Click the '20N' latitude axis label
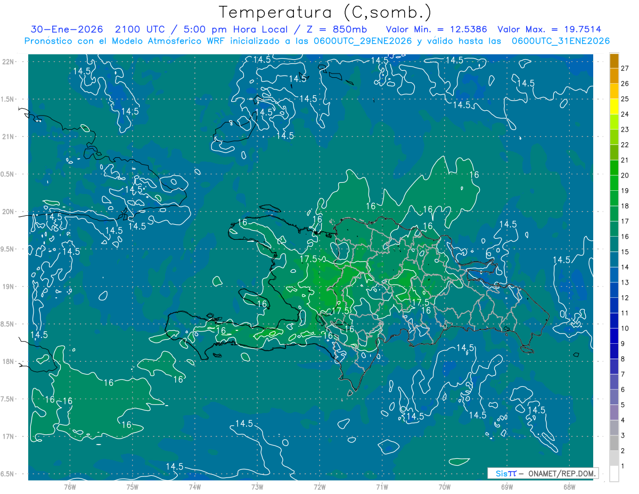 tap(9, 212)
